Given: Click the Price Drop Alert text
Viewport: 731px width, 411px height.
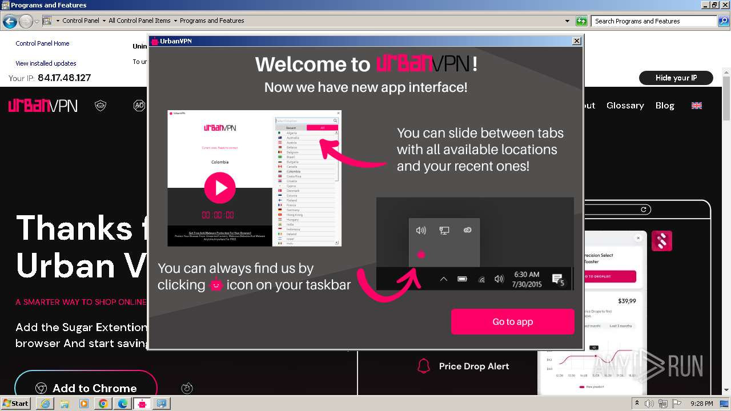Looking at the screenshot, I should 474,366.
